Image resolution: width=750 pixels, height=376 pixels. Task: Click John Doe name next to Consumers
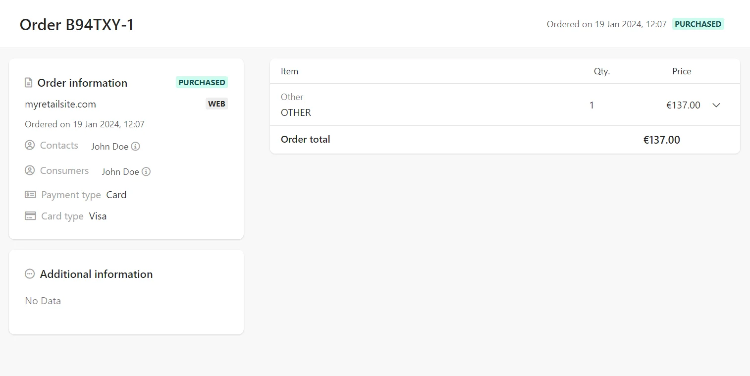click(x=120, y=172)
